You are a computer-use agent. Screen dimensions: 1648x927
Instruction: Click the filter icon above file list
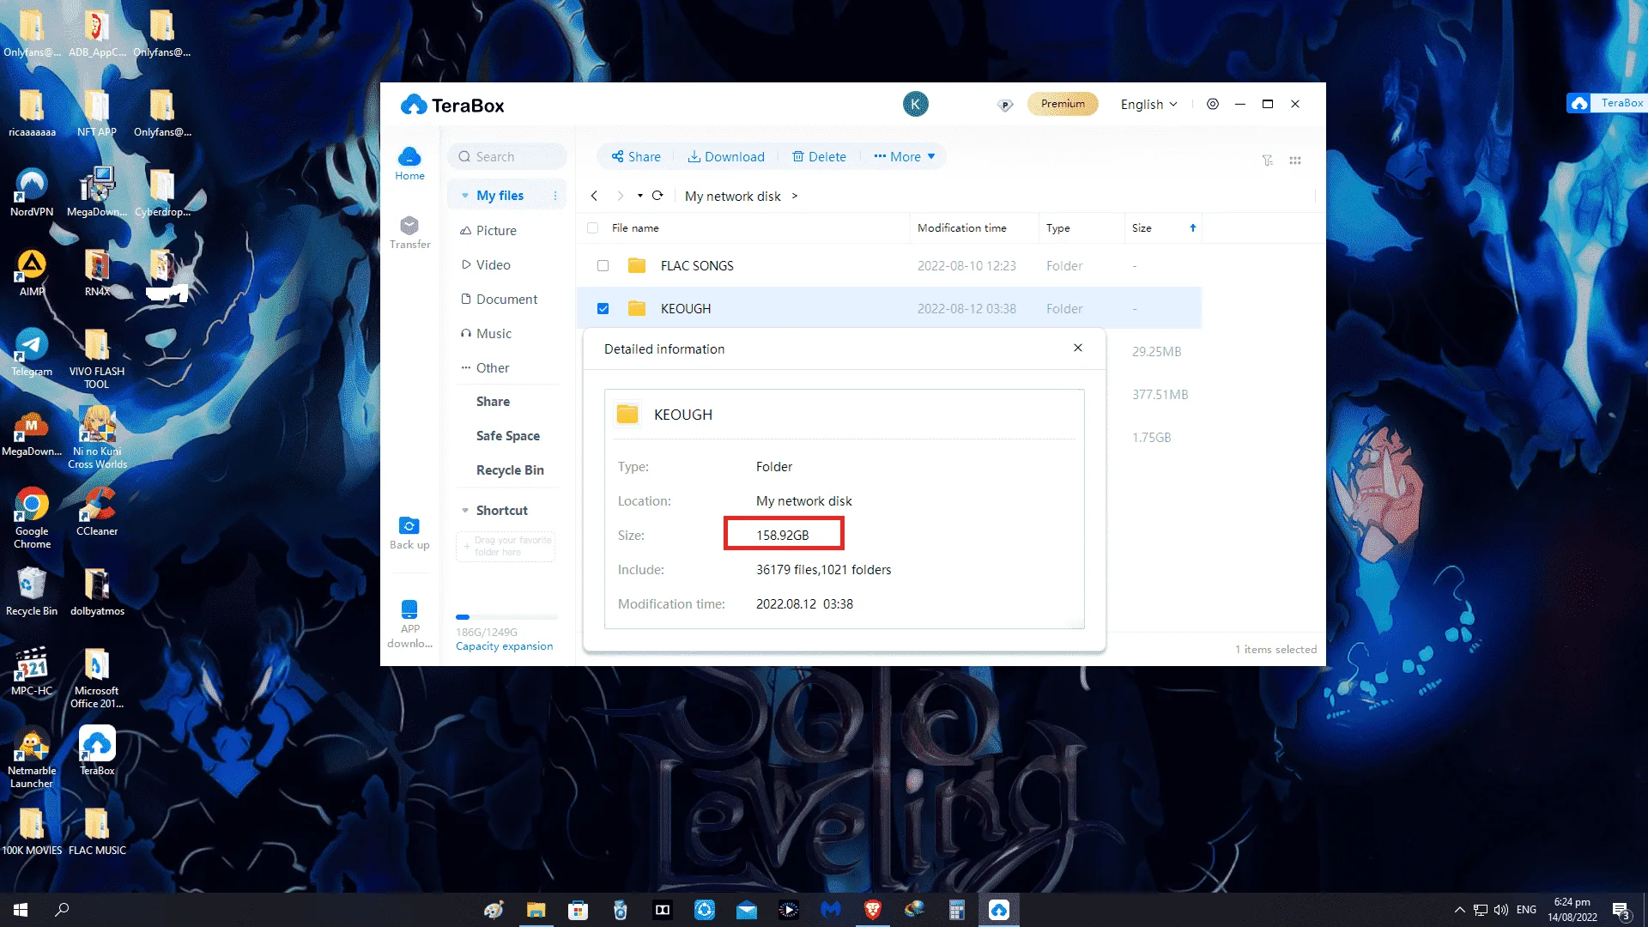click(1267, 161)
